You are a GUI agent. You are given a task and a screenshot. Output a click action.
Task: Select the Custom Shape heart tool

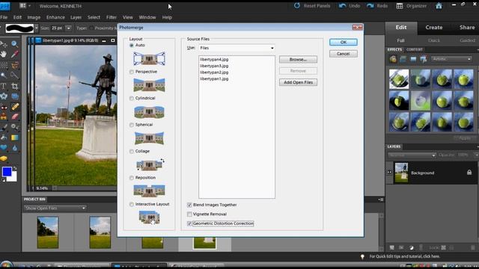click(4, 148)
